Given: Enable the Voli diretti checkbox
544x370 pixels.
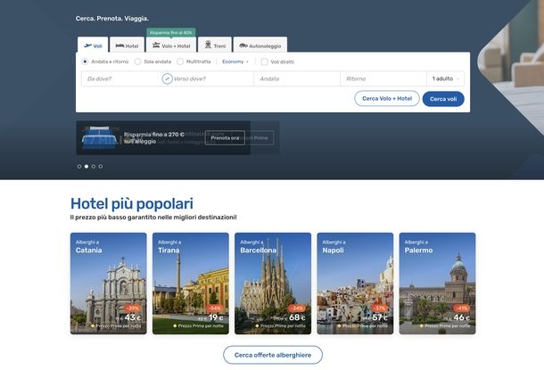Looking at the screenshot, I should click(264, 62).
